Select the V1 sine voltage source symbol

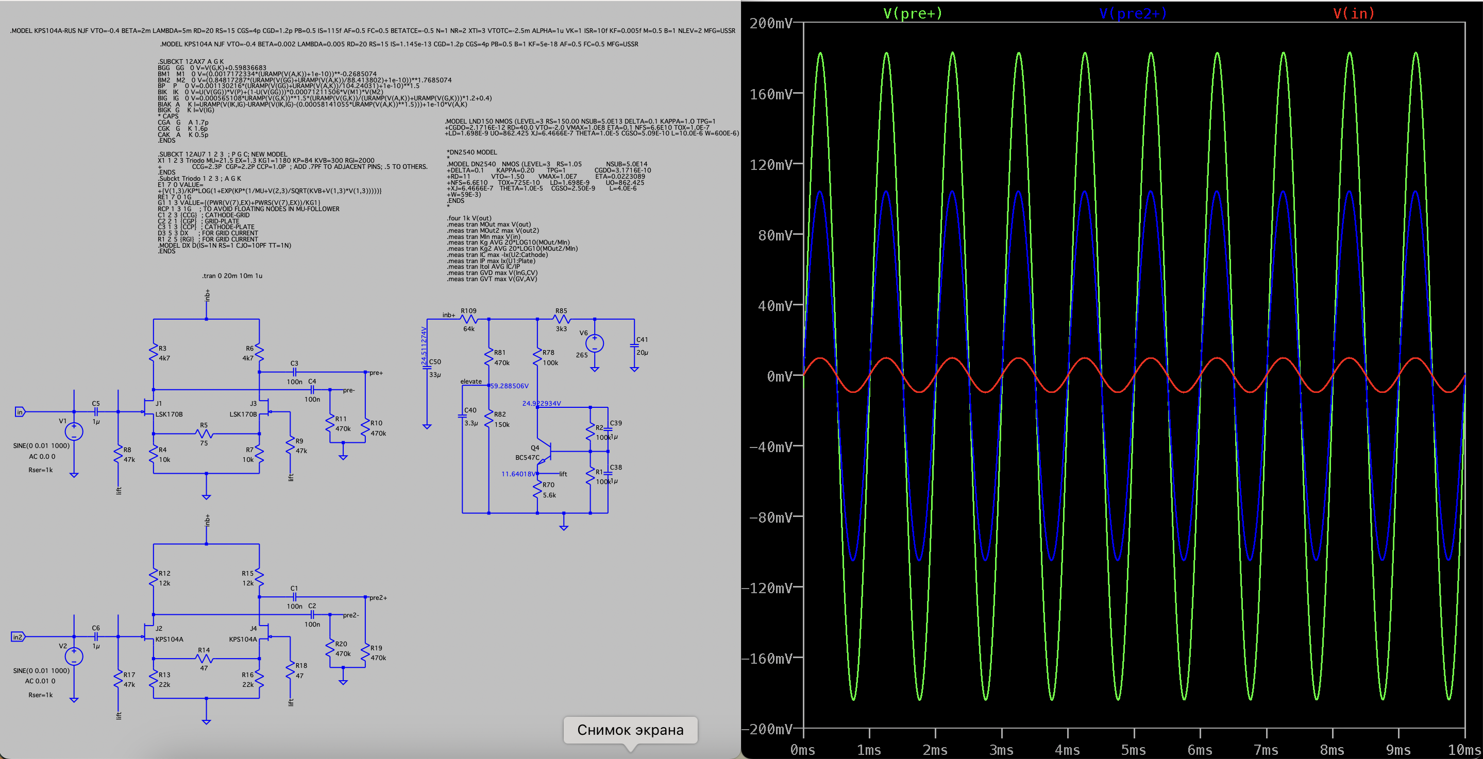click(x=74, y=431)
